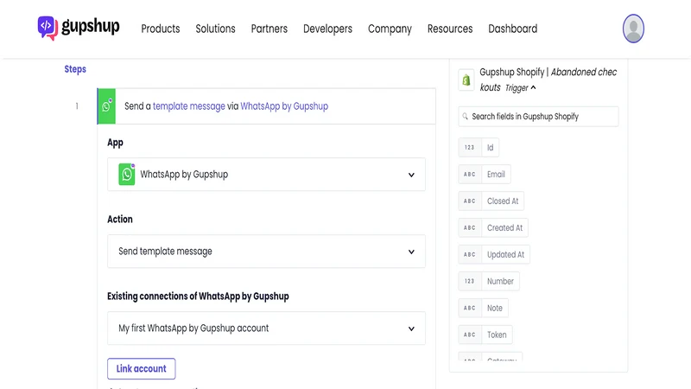Click the chevron arrow in the App dropdown
Screen dimensions: 691x389
[x=411, y=175]
